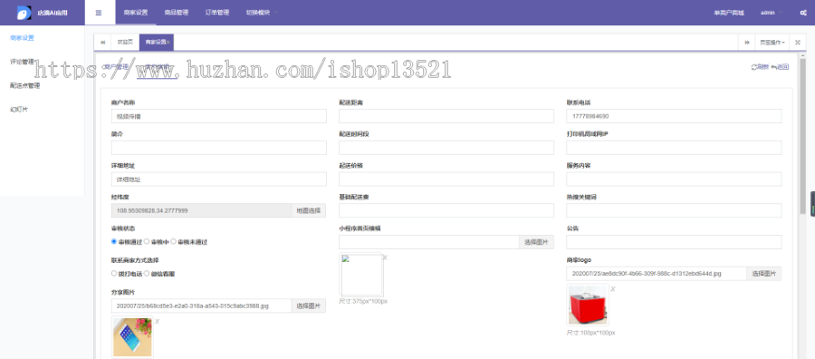This screenshot has width=815, height=359.
Task: Click the 刷新 refresh icon
Action: [753, 66]
